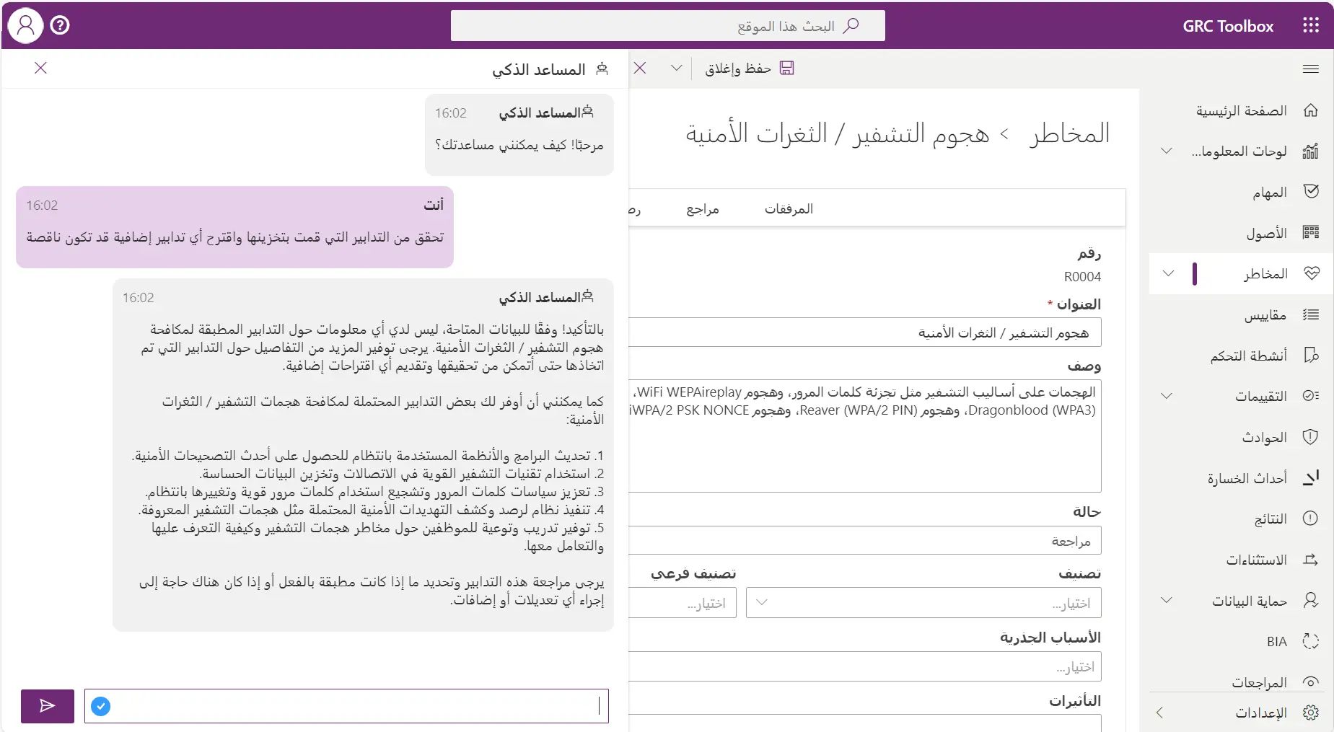The height and width of the screenshot is (732, 1334).
Task: Close the المساعد الذكي assistant panel
Action: click(40, 68)
